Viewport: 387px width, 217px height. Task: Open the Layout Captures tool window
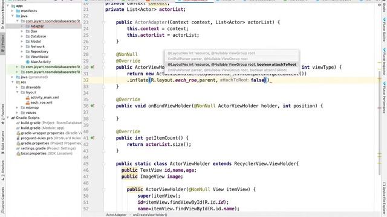point(2,200)
